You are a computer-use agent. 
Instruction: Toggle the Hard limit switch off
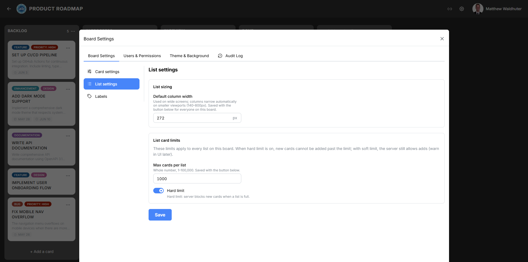(158, 191)
